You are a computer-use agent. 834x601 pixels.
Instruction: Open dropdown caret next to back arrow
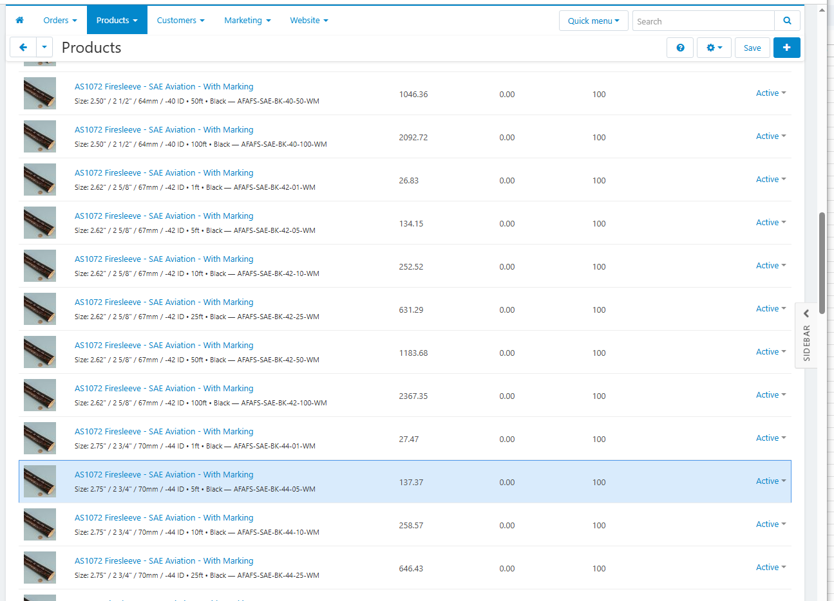click(44, 48)
